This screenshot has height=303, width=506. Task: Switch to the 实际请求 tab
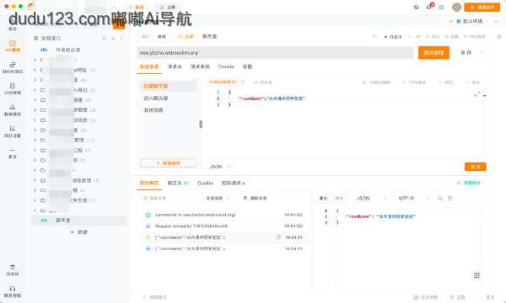233,183
